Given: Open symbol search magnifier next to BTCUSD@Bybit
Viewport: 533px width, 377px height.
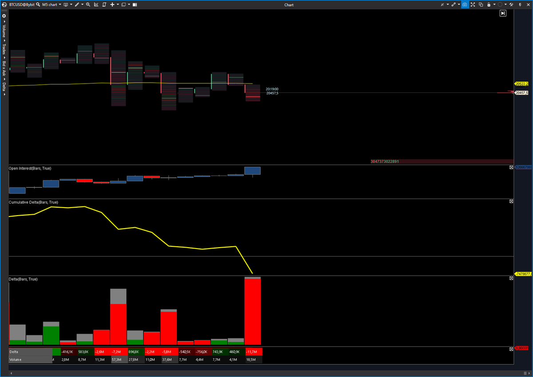Looking at the screenshot, I should click(38, 4).
